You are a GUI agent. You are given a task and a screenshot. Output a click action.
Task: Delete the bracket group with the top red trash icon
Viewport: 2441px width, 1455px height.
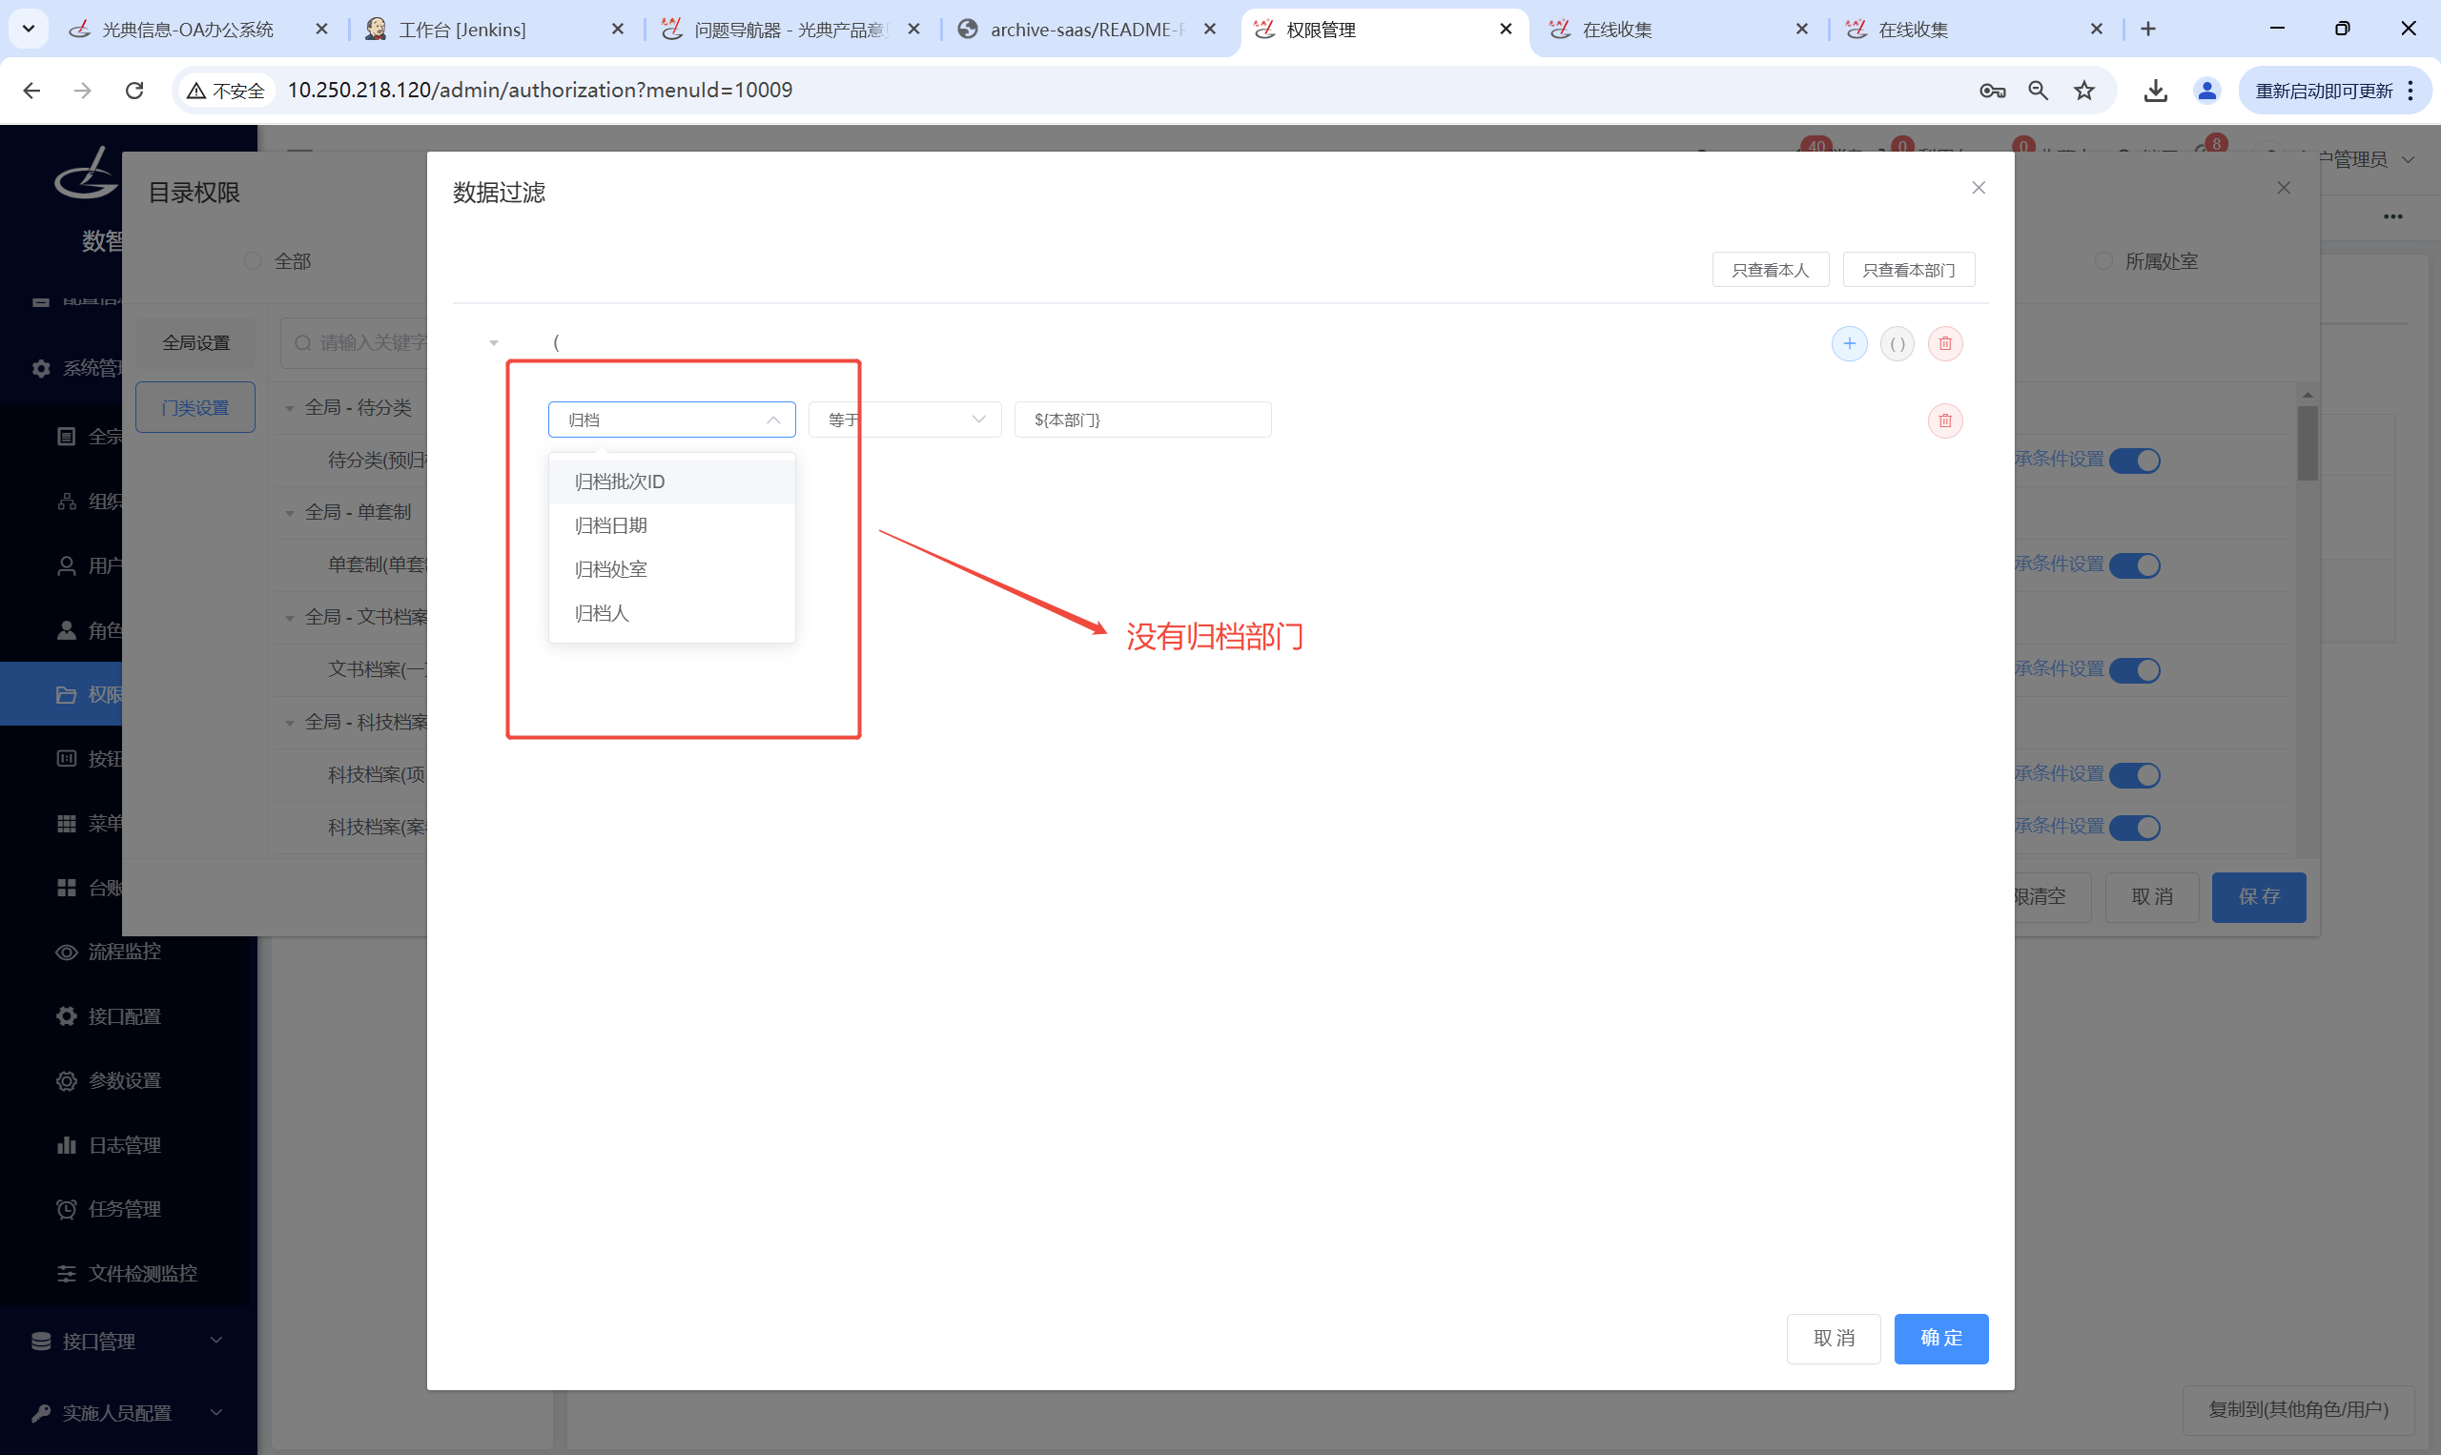click(x=1945, y=344)
